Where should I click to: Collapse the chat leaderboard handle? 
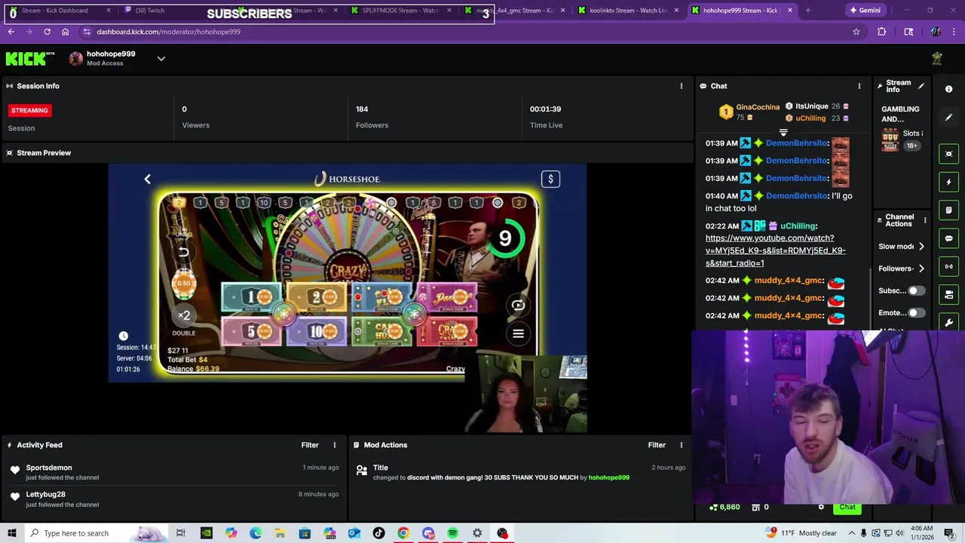[783, 133]
